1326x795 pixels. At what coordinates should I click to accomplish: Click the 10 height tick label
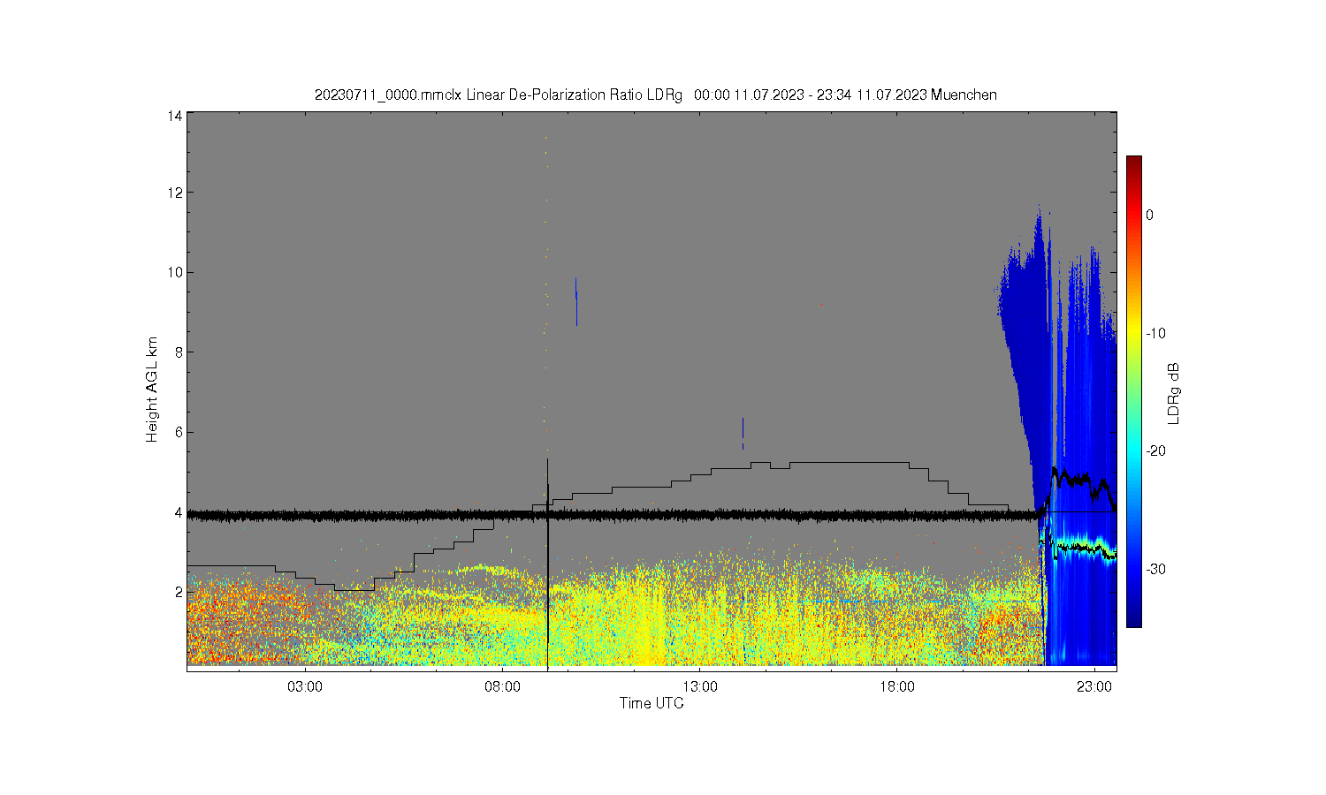click(174, 272)
